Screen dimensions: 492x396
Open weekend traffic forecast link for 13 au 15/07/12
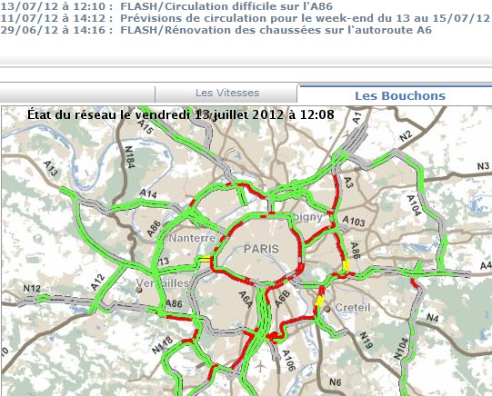pyautogui.click(x=305, y=18)
